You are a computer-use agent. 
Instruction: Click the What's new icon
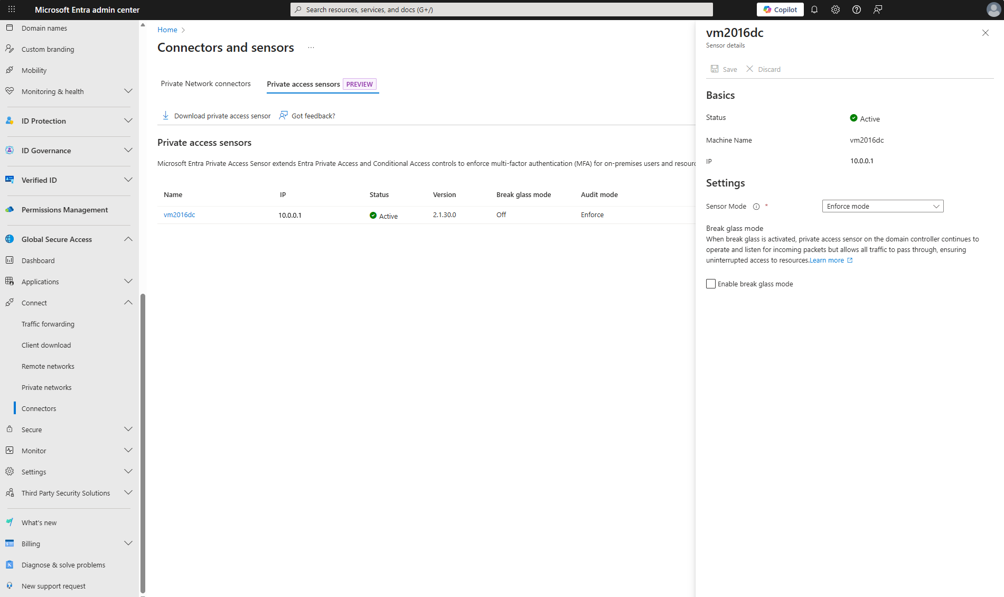coord(10,522)
